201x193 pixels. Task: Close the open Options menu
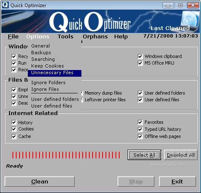tap(38, 37)
